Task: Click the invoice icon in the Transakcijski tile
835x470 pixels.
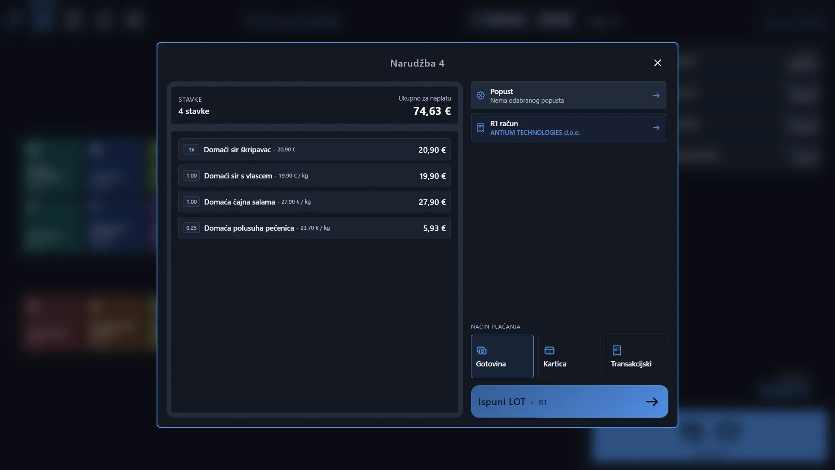Action: [617, 350]
